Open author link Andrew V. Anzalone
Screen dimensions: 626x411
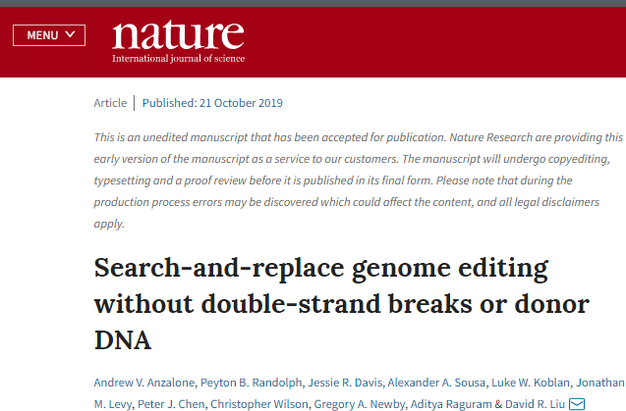tap(144, 383)
